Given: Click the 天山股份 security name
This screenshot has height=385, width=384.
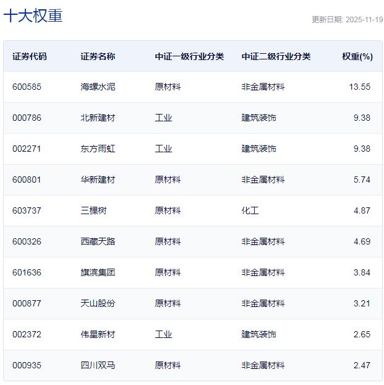Looking at the screenshot, I should (x=98, y=304).
